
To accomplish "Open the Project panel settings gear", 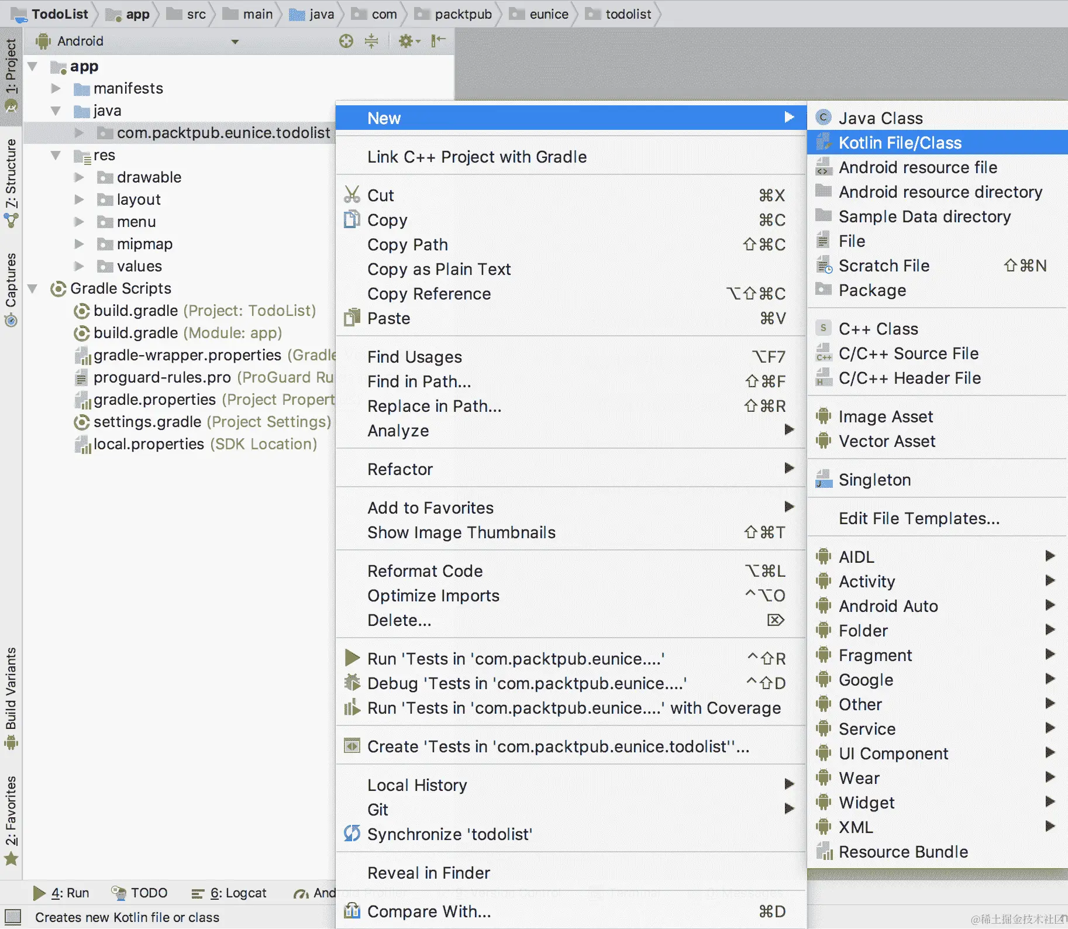I will [x=409, y=41].
